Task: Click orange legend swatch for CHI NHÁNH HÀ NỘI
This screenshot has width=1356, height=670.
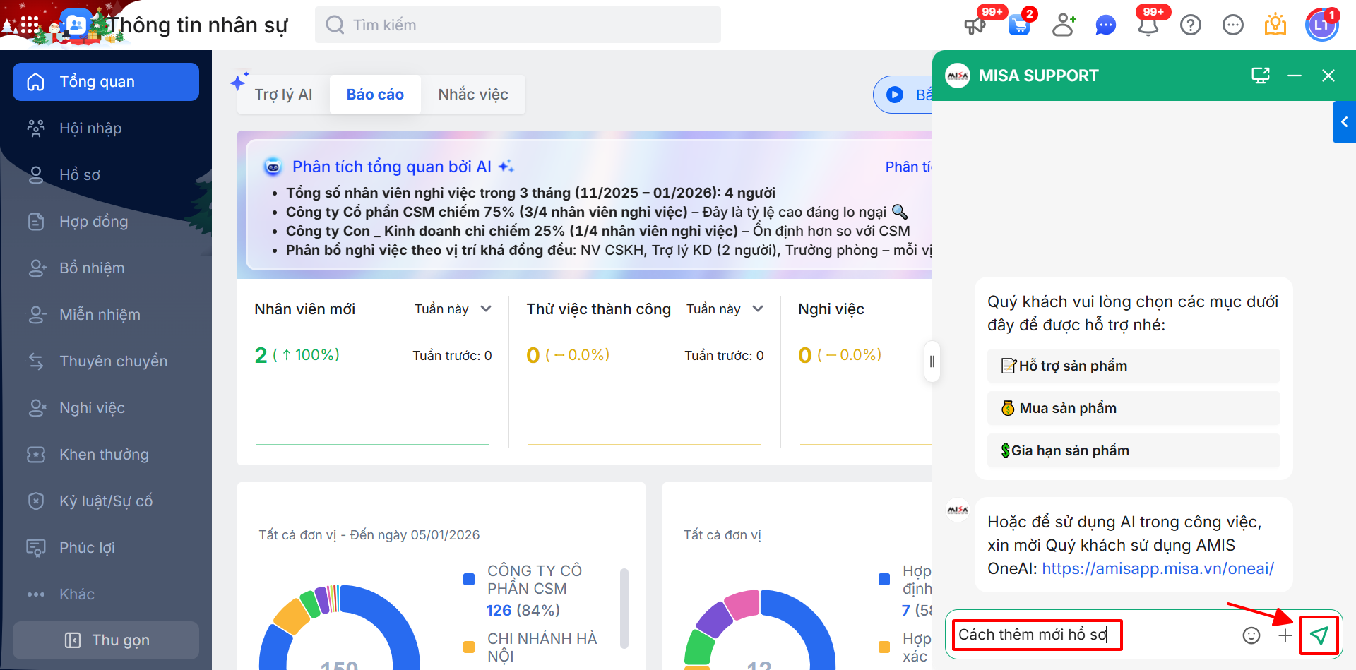Action: pos(469,647)
